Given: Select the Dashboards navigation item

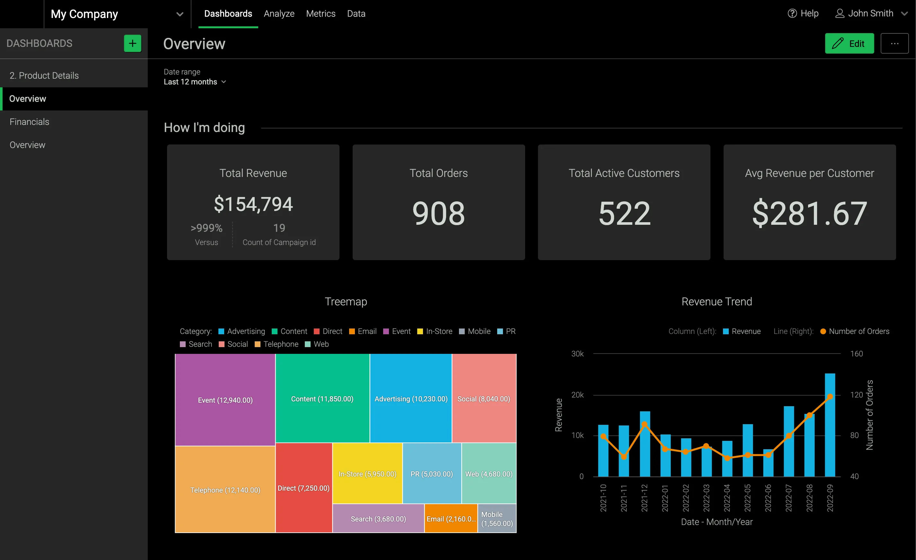Looking at the screenshot, I should tap(228, 13).
